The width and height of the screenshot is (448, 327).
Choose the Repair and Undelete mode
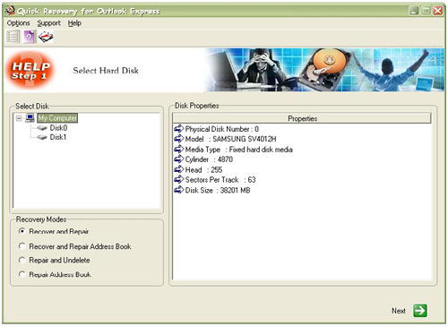point(22,260)
